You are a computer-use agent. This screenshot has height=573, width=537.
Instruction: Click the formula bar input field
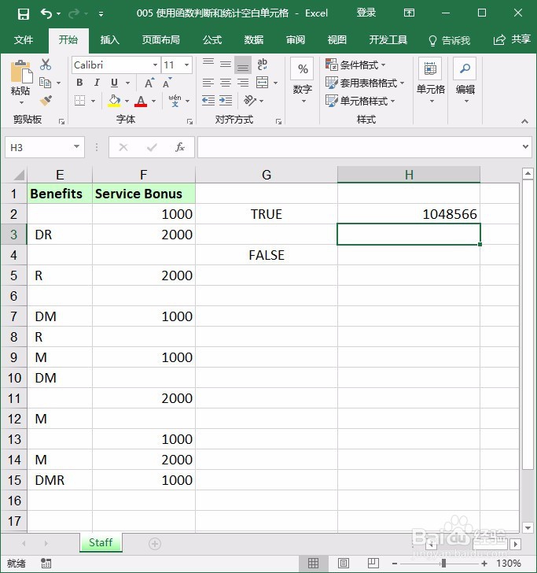point(359,147)
